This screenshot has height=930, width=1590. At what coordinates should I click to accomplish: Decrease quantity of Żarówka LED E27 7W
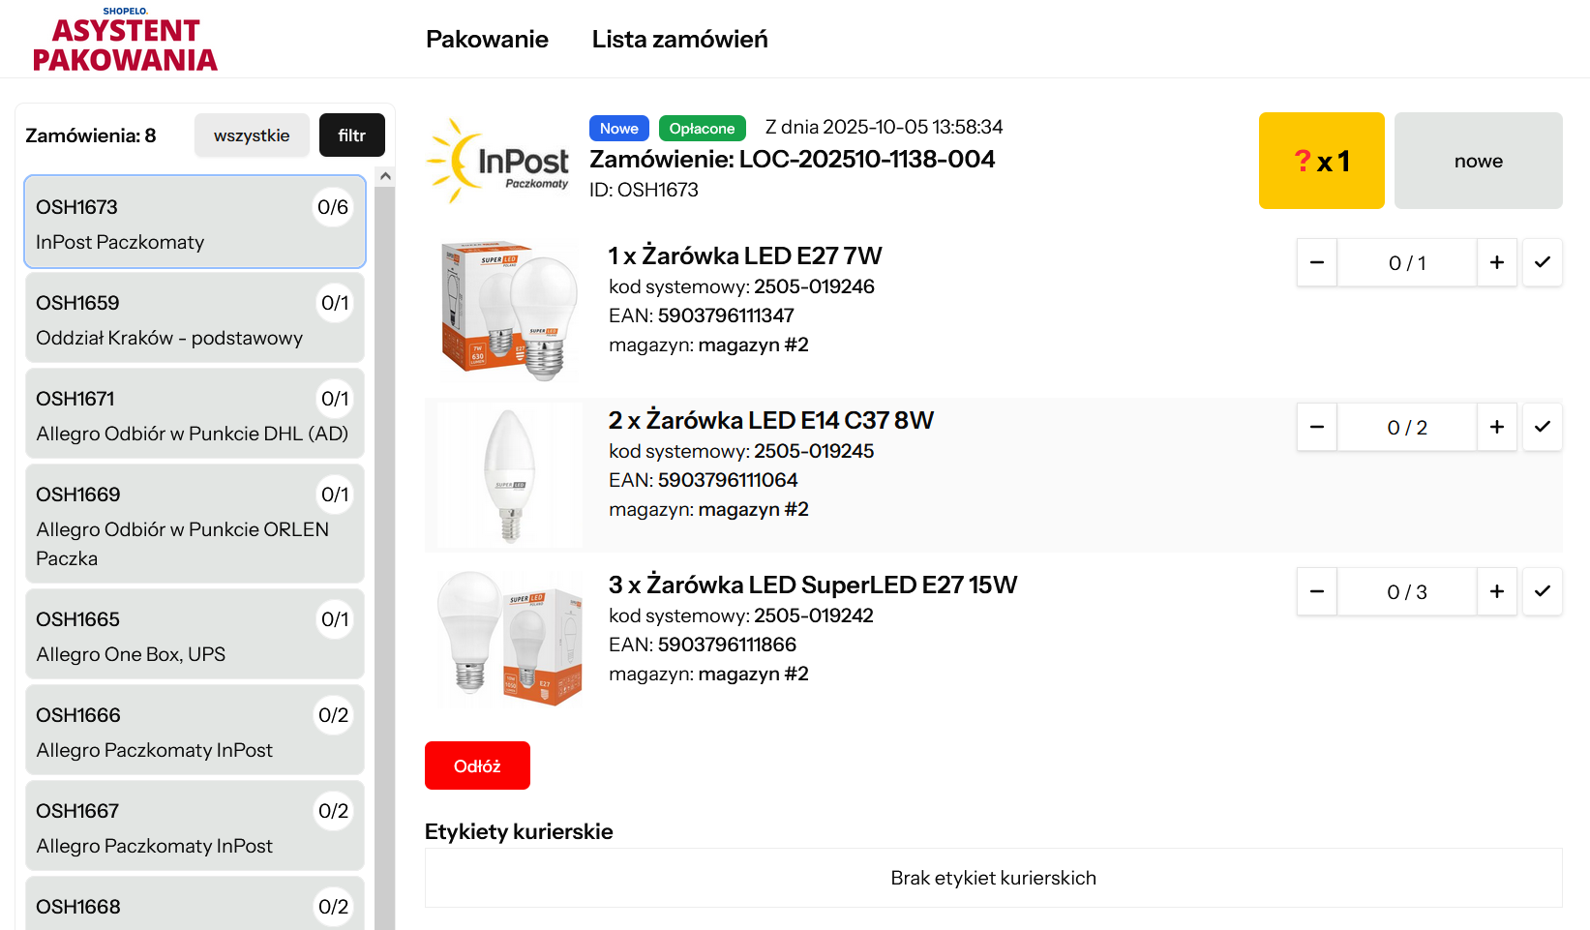point(1317,262)
